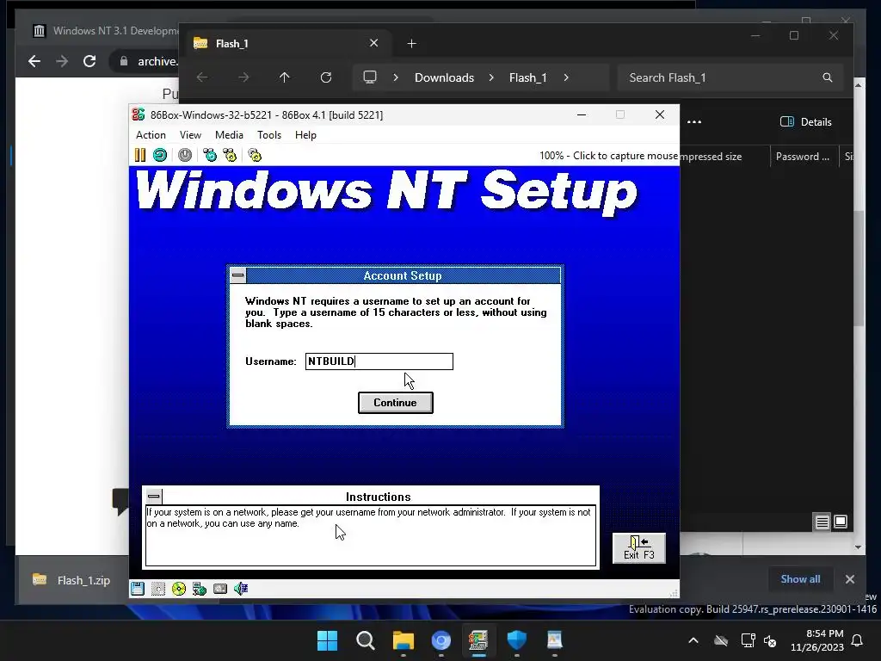Click the Search Flash_1 box
This screenshot has height=661, width=881.
pyautogui.click(x=730, y=77)
